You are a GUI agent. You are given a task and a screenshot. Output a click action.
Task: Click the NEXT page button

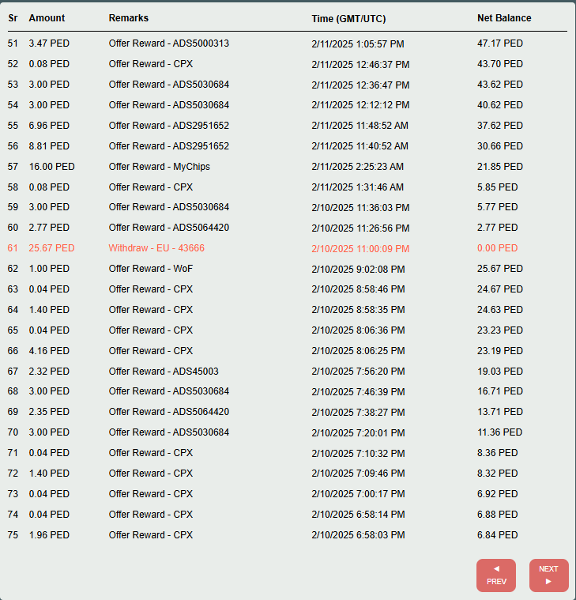coord(549,575)
